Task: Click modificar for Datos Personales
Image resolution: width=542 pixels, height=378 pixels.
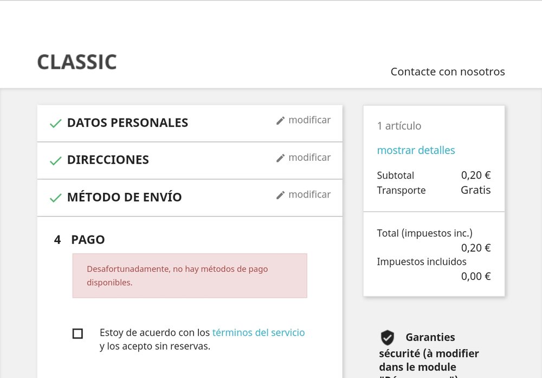Action: pyautogui.click(x=309, y=120)
